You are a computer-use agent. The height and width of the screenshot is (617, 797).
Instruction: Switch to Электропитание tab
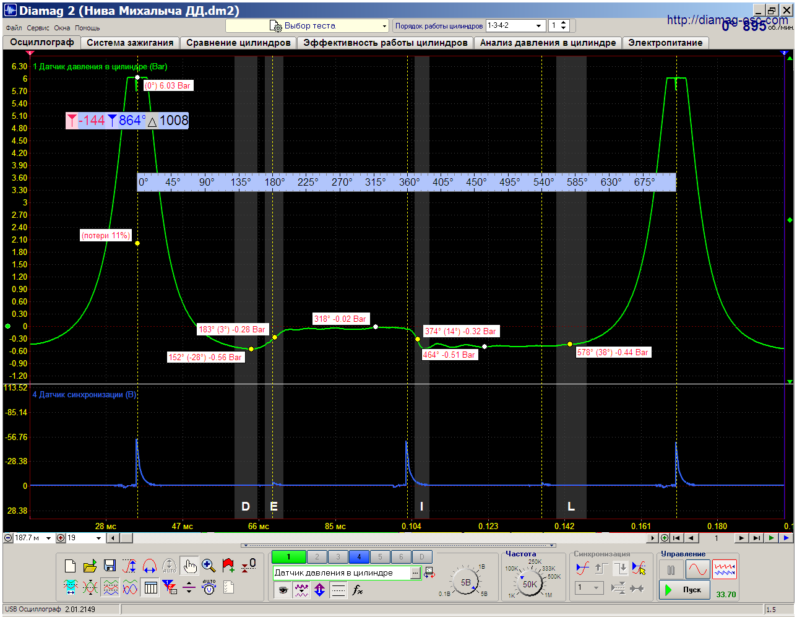point(665,43)
